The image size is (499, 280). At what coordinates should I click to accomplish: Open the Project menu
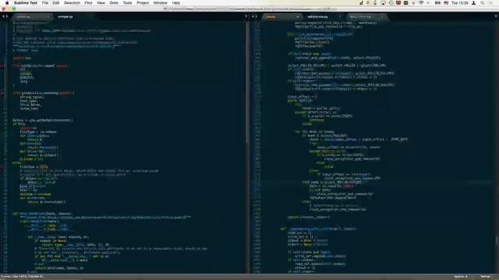[143, 3]
